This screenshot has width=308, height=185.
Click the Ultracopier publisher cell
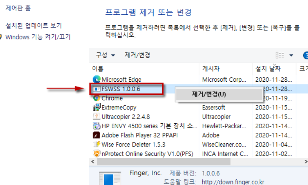coord(216,117)
